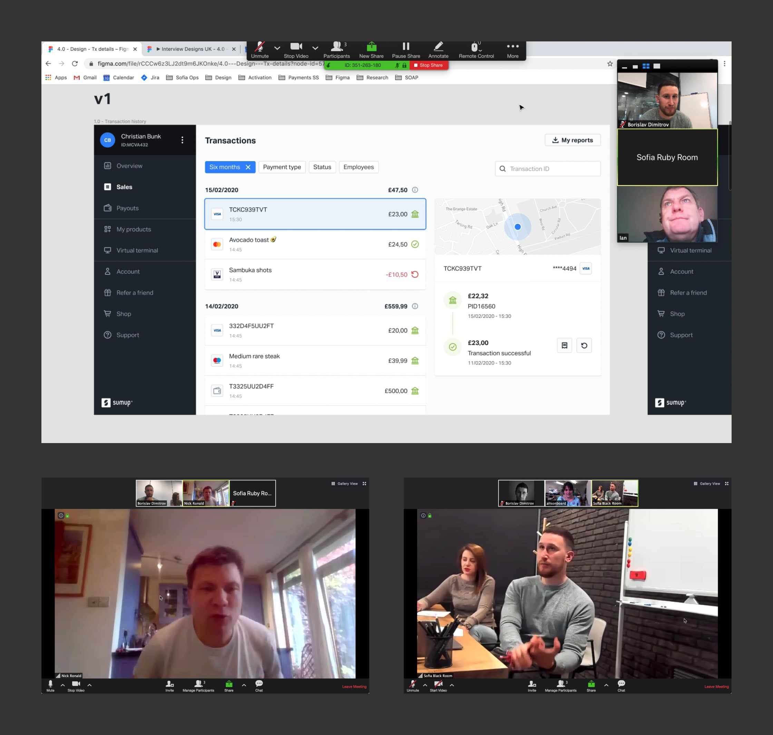This screenshot has height=735, width=773.
Task: Click info icon beside £47,50 total
Action: pyautogui.click(x=415, y=190)
